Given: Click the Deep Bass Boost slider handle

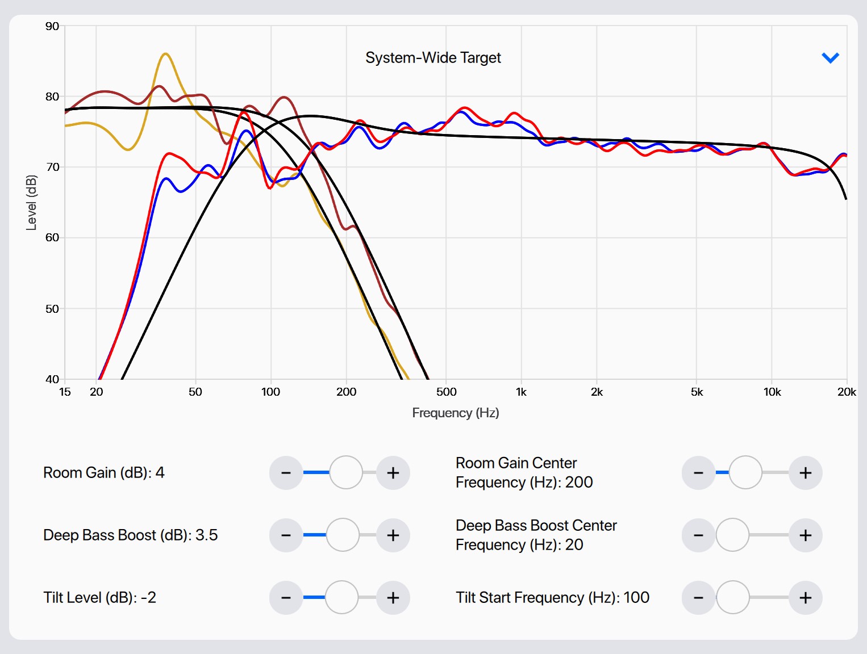Looking at the screenshot, I should coord(343,535).
